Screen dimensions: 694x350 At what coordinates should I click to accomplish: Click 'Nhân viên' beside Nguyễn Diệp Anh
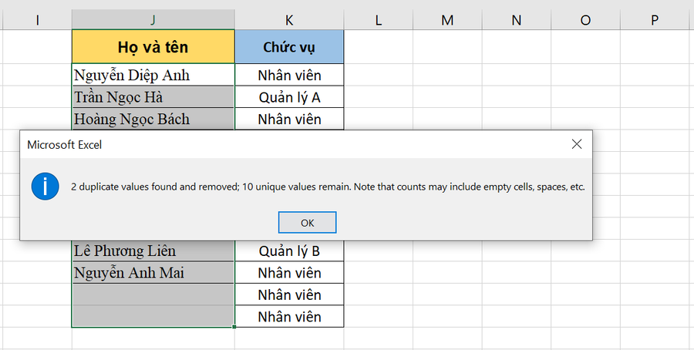289,75
